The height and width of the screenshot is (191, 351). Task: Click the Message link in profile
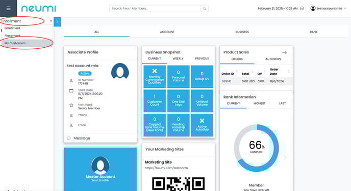[x=82, y=138]
